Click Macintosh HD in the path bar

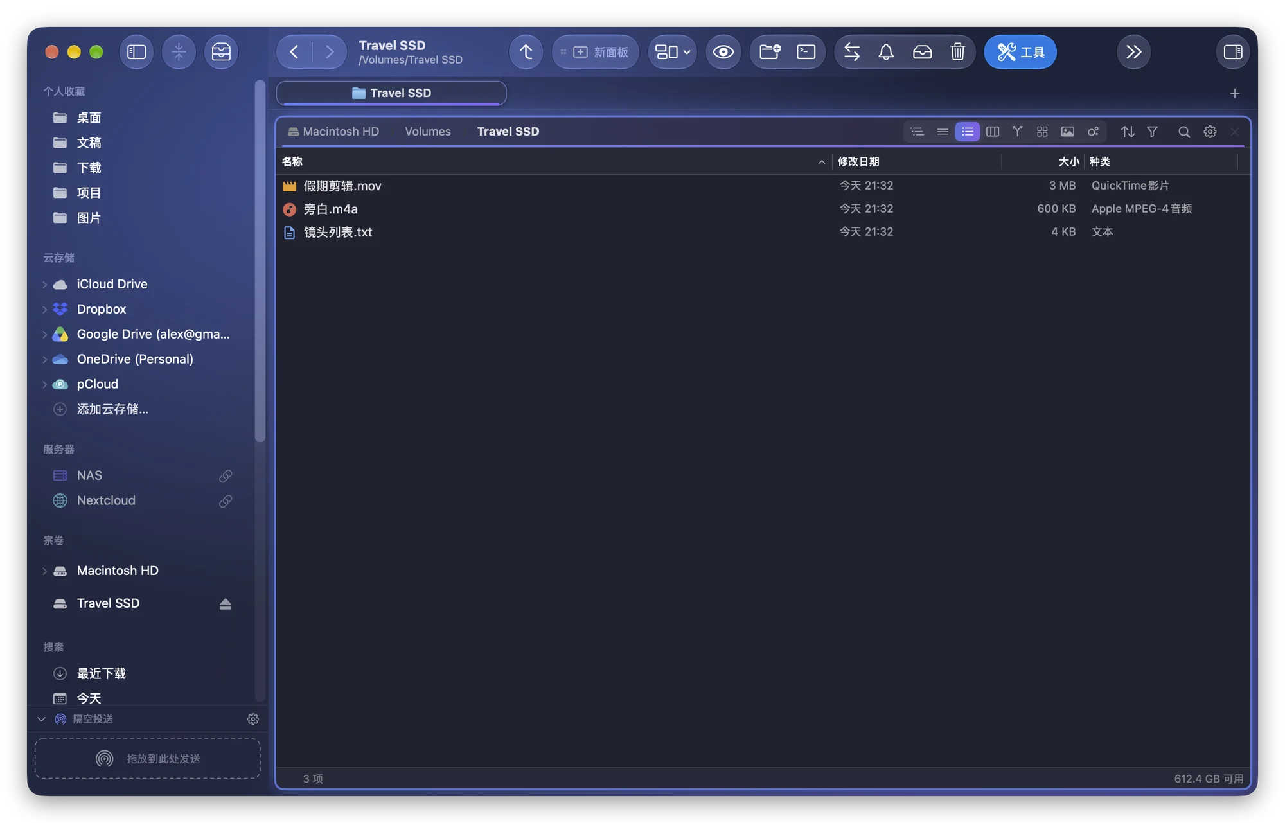click(x=333, y=132)
